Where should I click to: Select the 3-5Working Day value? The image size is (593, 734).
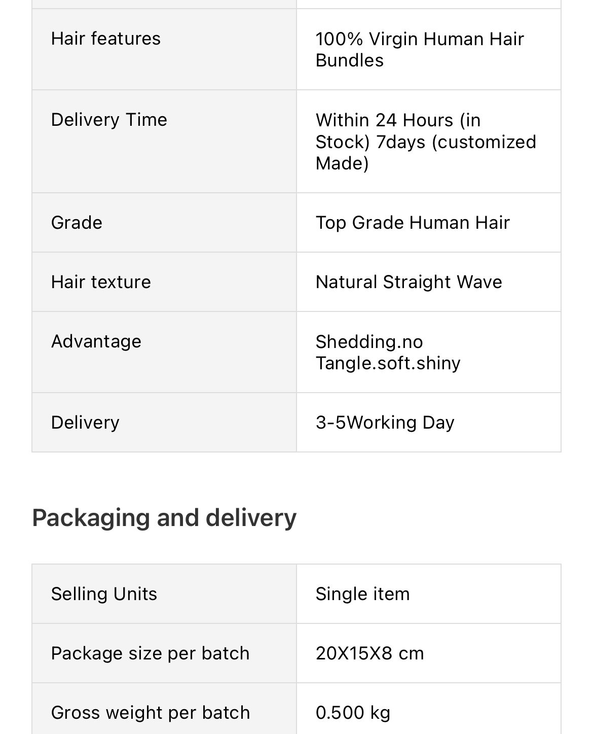click(385, 423)
